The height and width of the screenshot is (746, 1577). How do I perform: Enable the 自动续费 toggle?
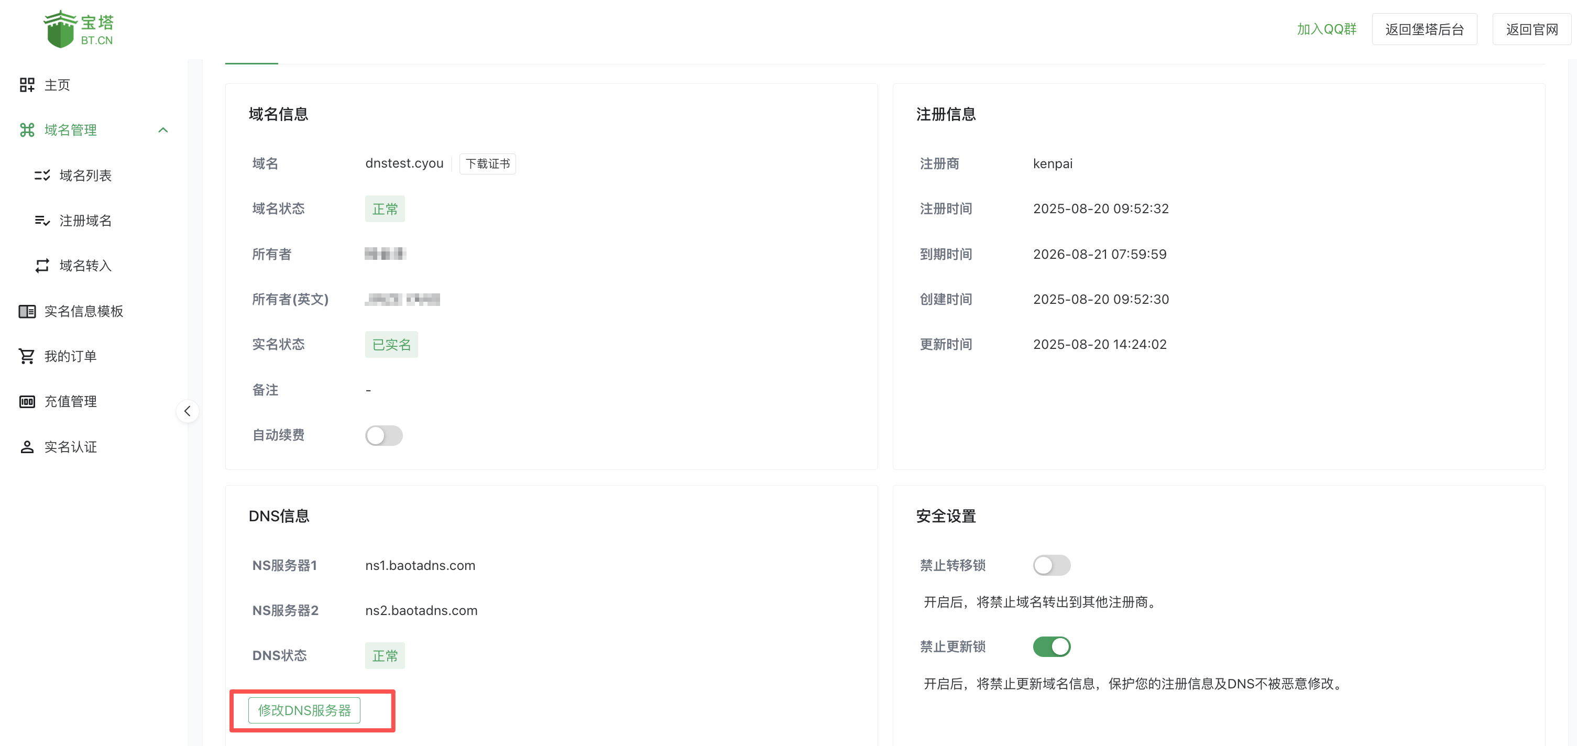pyautogui.click(x=384, y=435)
